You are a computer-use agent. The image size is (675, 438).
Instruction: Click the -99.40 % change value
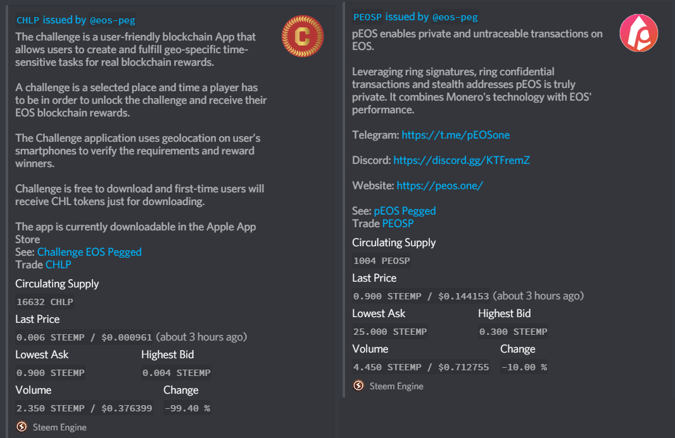[187, 408]
